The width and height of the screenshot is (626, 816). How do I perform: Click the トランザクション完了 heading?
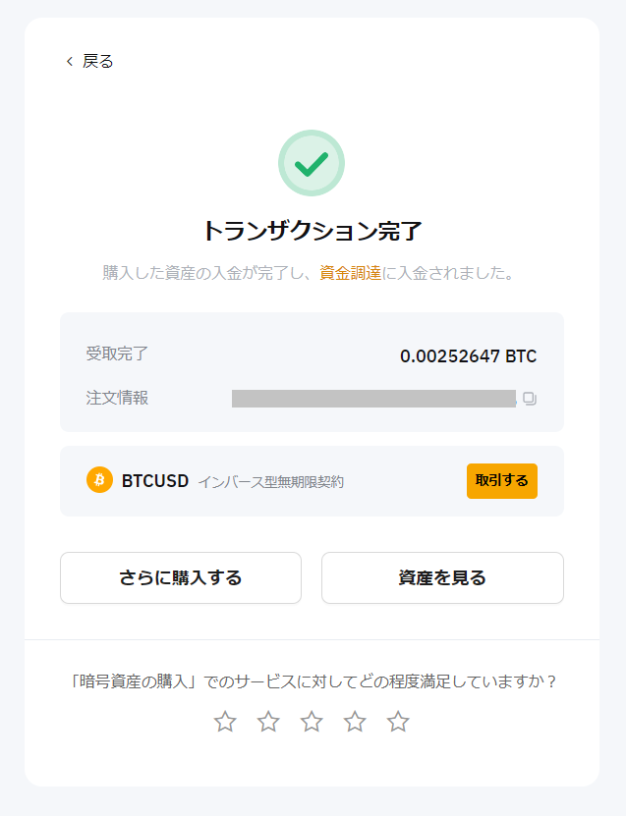coord(312,232)
